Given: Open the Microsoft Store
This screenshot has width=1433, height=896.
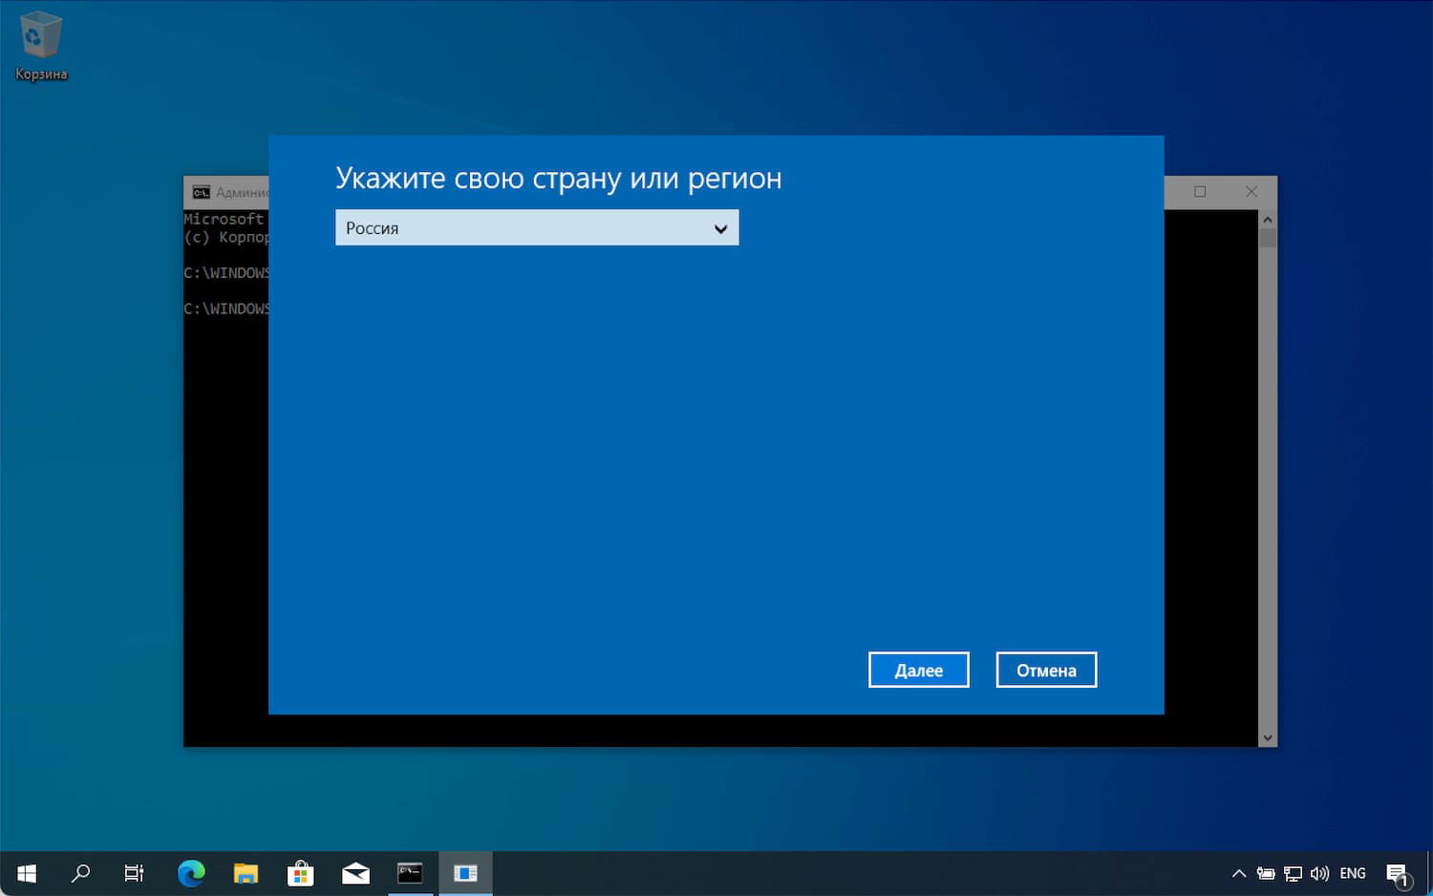Looking at the screenshot, I should [x=300, y=872].
